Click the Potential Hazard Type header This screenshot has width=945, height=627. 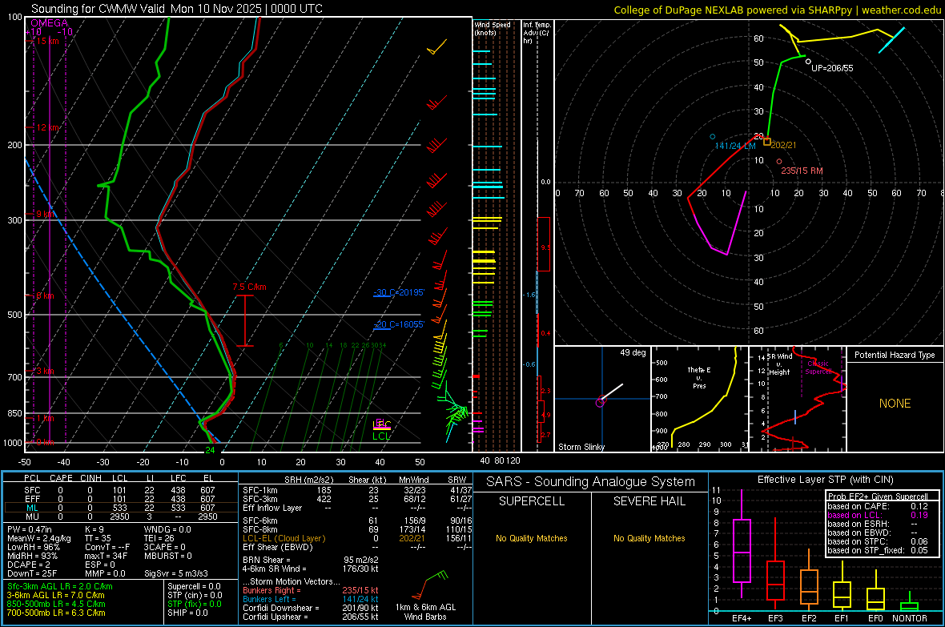tap(895, 355)
